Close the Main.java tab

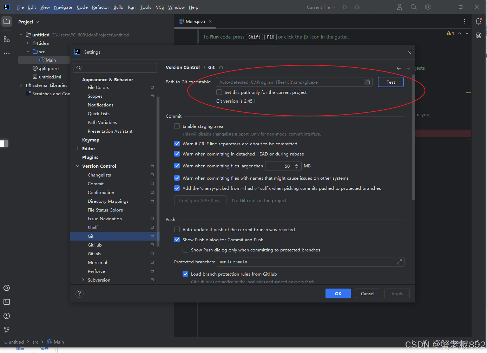(210, 21)
